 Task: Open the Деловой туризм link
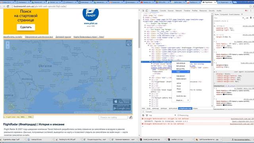tap(63, 37)
